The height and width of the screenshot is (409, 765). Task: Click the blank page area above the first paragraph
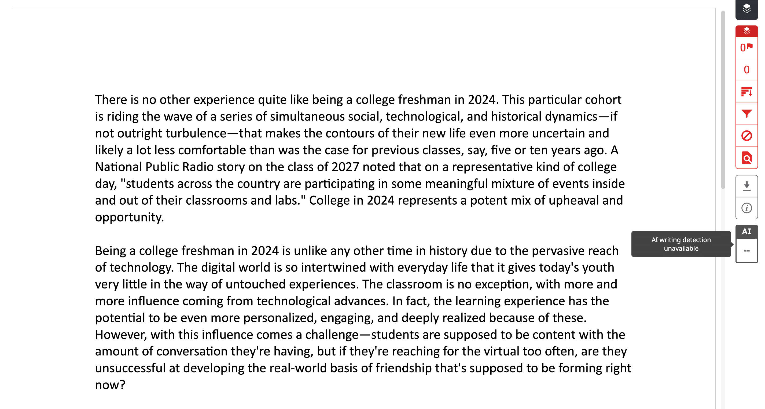(x=356, y=50)
